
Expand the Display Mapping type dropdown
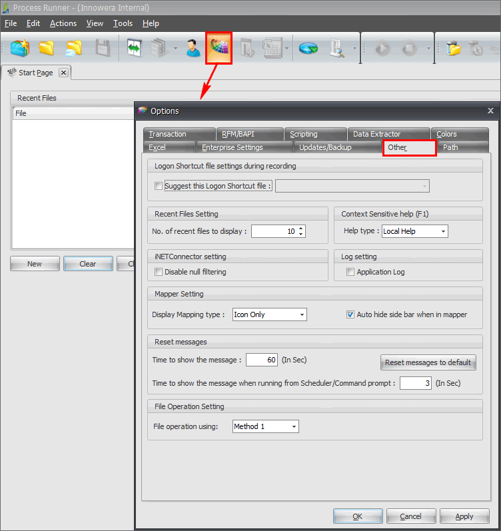pos(269,314)
